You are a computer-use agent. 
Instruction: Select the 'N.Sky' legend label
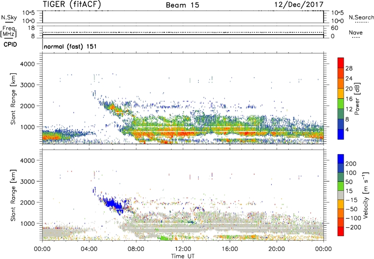click(9, 17)
